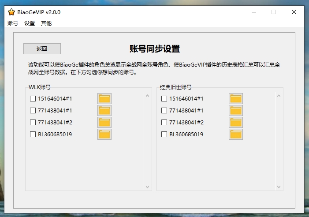This screenshot has width=309, height=217.
Task: Open folder for 经典旧世 account BL360685019
Action: click(x=236, y=135)
